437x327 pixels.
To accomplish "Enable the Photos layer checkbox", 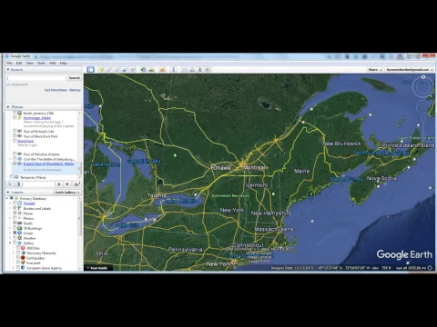I will coord(15,218).
